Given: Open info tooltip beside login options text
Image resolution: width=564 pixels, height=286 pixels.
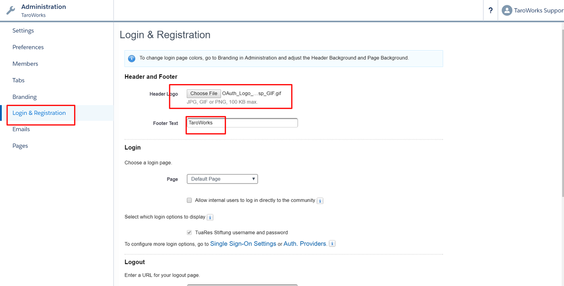Looking at the screenshot, I should 210,217.
